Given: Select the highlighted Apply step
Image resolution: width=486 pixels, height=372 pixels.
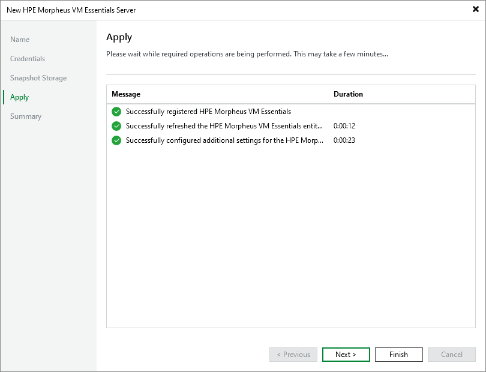Looking at the screenshot, I should pos(19,97).
